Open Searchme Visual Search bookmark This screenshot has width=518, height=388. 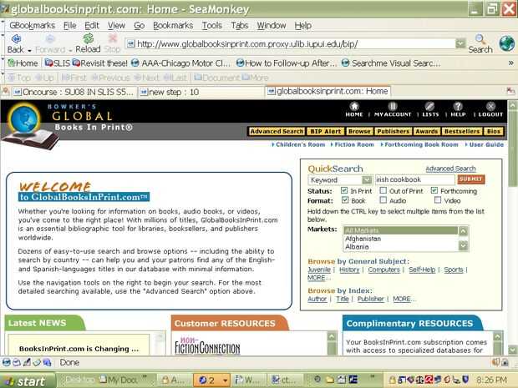tap(391, 63)
